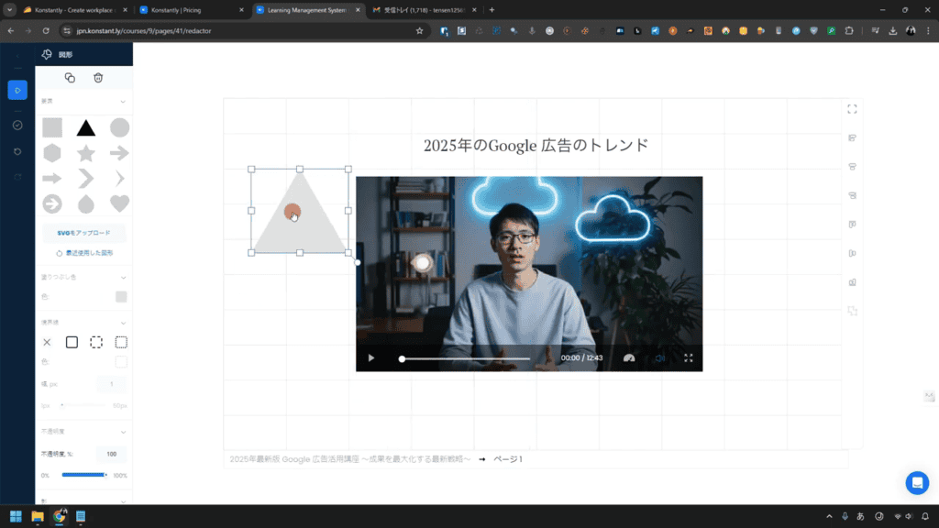Select the black triangle shape
This screenshot has height=528, width=939.
coord(85,127)
